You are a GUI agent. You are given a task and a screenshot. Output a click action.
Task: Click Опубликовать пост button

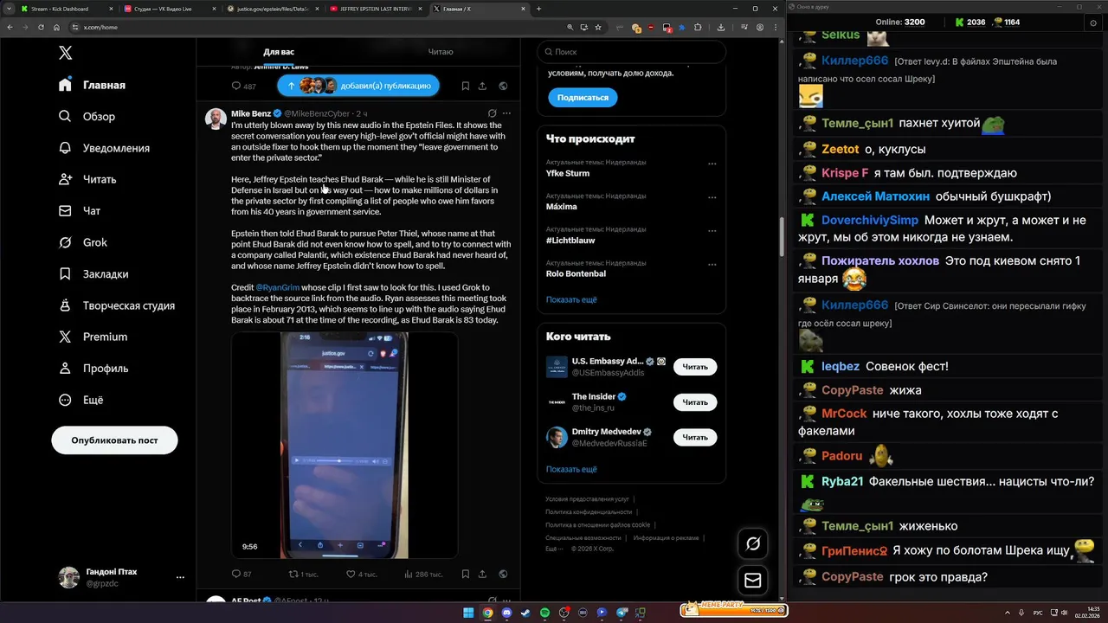coord(114,440)
